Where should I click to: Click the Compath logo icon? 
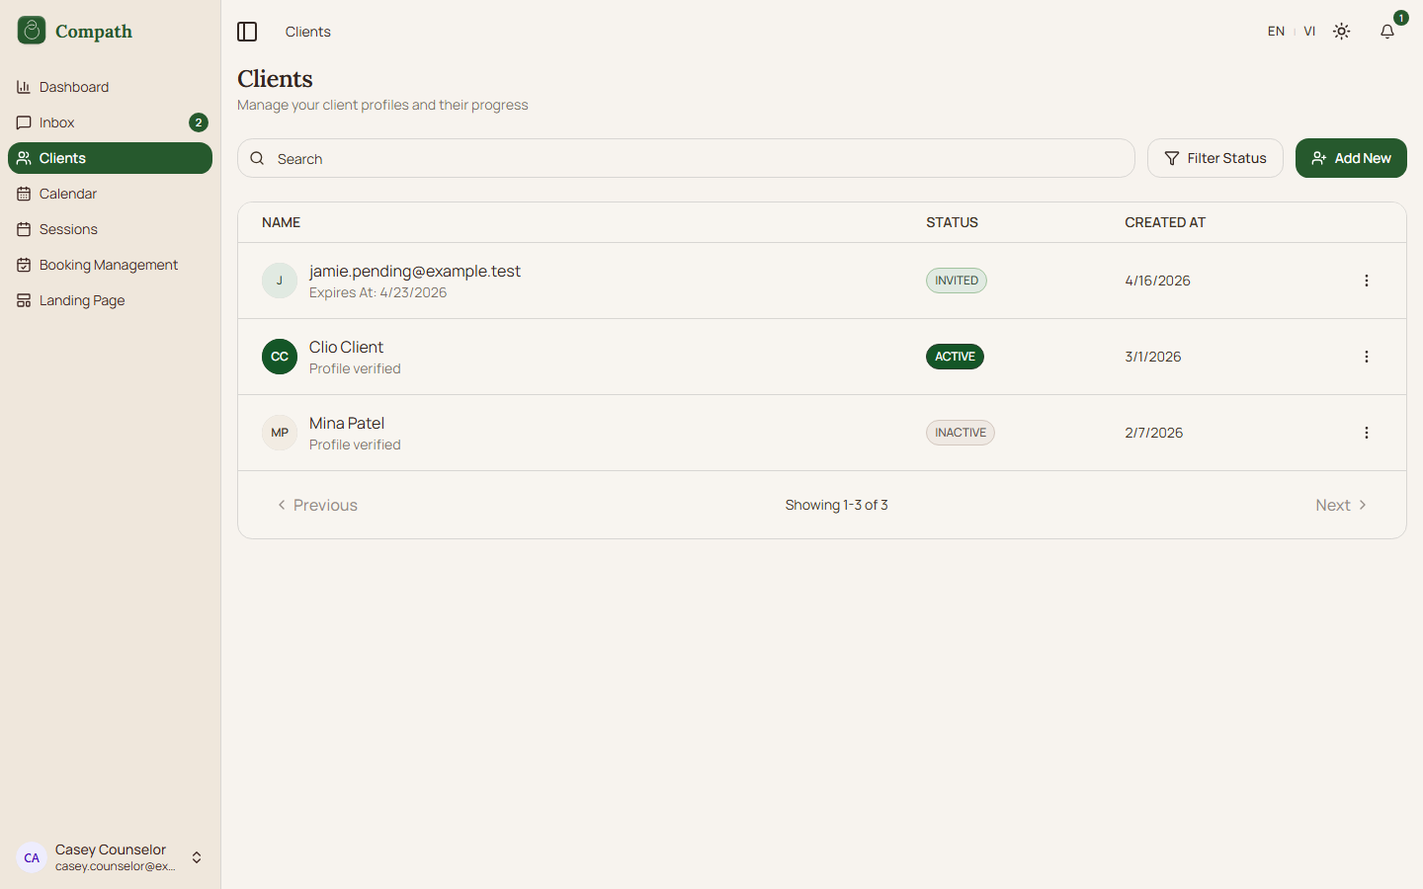pos(32,31)
